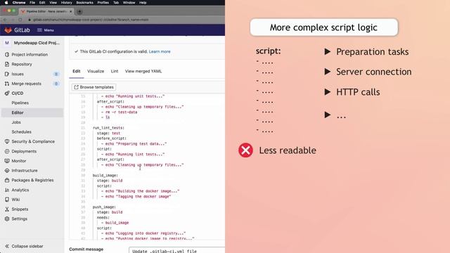Screen dimensions: 450x253
Task: Open Monitor in the sidebar
Action: (19, 161)
